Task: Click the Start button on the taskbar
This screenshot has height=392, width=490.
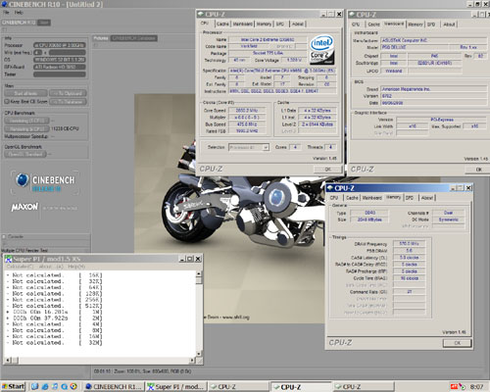Action: click(13, 386)
